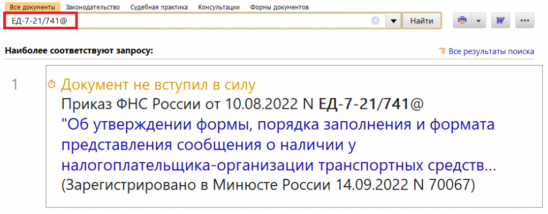The height and width of the screenshot is (214, 548).
Task: Clear the search query with the X icon
Action: (x=375, y=21)
